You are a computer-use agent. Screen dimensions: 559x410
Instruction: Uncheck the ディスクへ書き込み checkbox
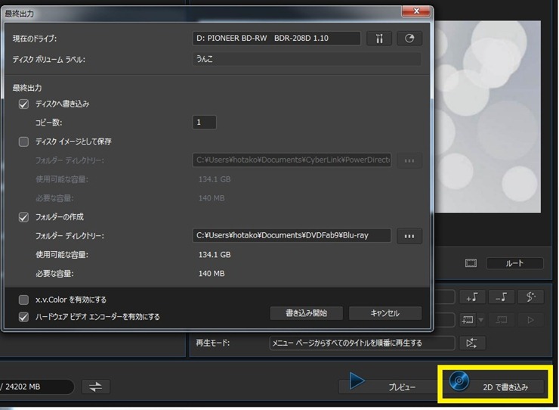[23, 104]
